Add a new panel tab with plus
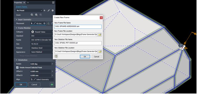Screen dimensions: 197x94 [x=28, y=3]
